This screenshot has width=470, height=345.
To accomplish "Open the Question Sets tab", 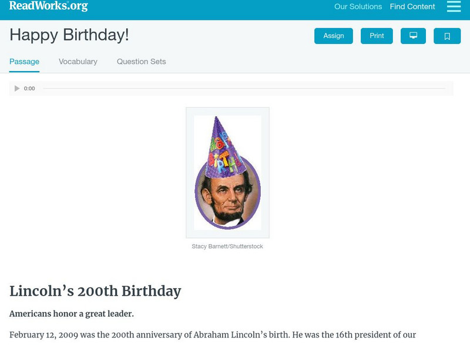I will (141, 62).
